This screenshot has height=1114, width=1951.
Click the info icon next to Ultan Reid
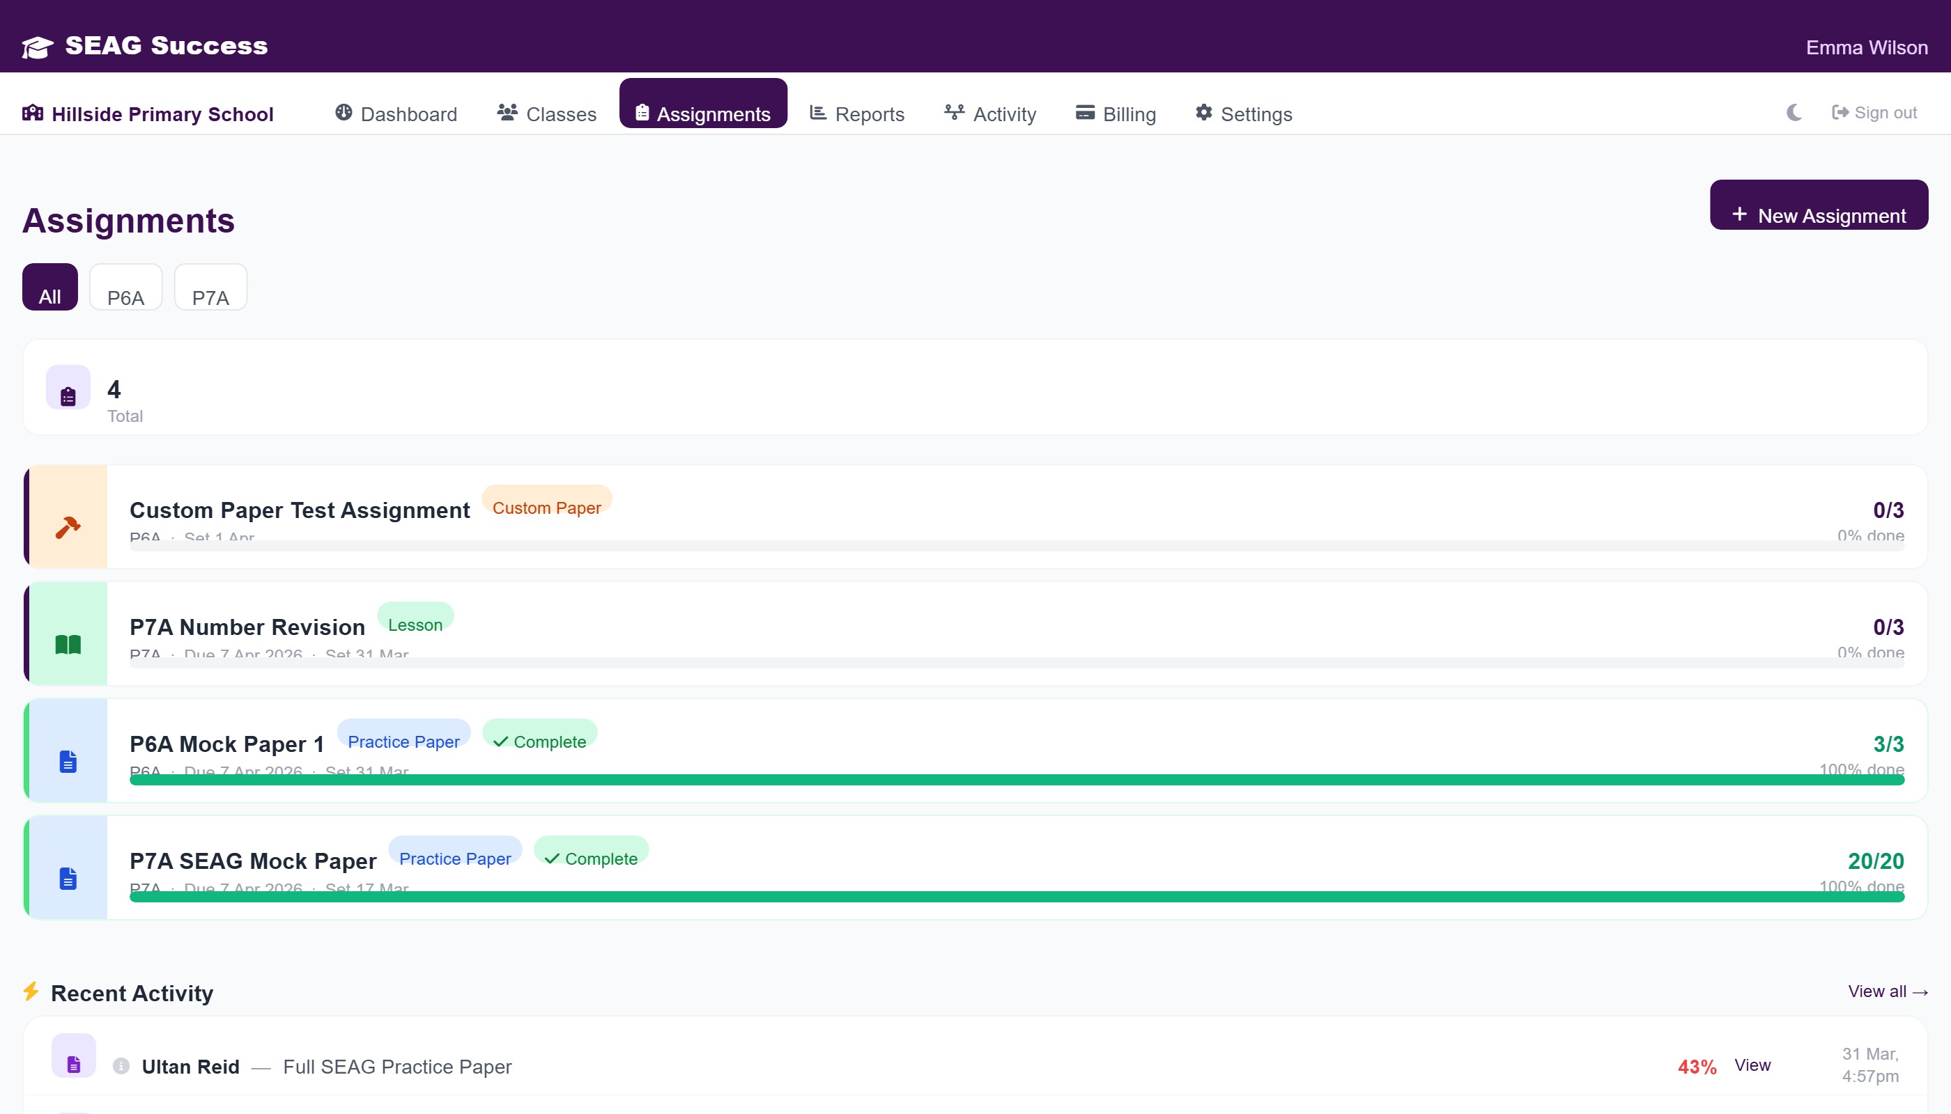point(121,1066)
